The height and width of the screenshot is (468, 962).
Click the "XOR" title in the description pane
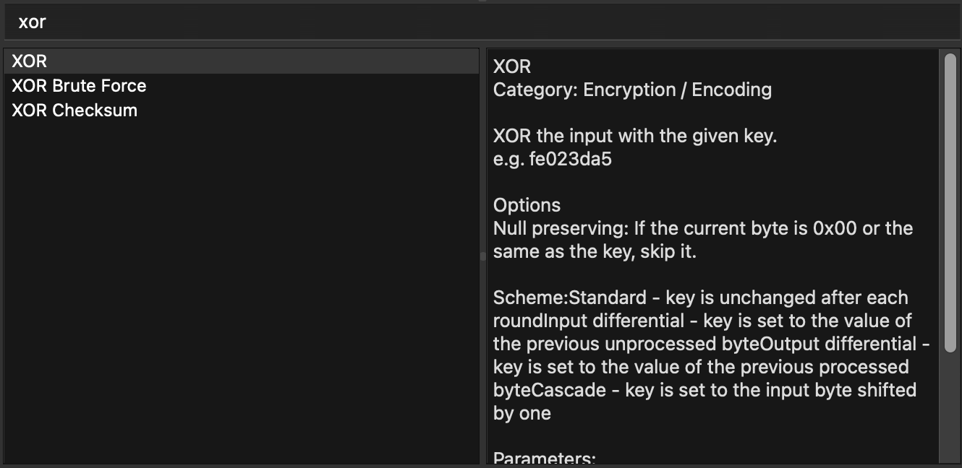tap(512, 67)
